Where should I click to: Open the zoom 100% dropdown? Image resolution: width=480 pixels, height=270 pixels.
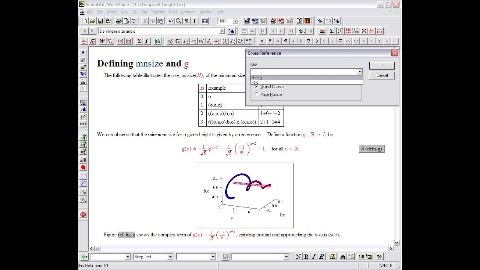pyautogui.click(x=235, y=21)
